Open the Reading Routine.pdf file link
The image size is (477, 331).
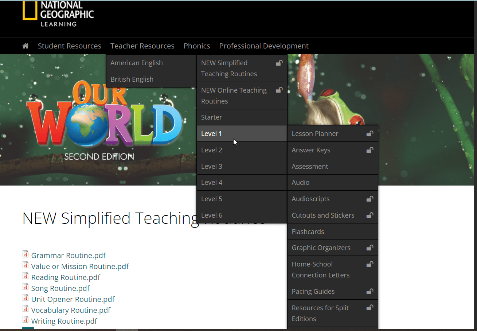point(66,277)
